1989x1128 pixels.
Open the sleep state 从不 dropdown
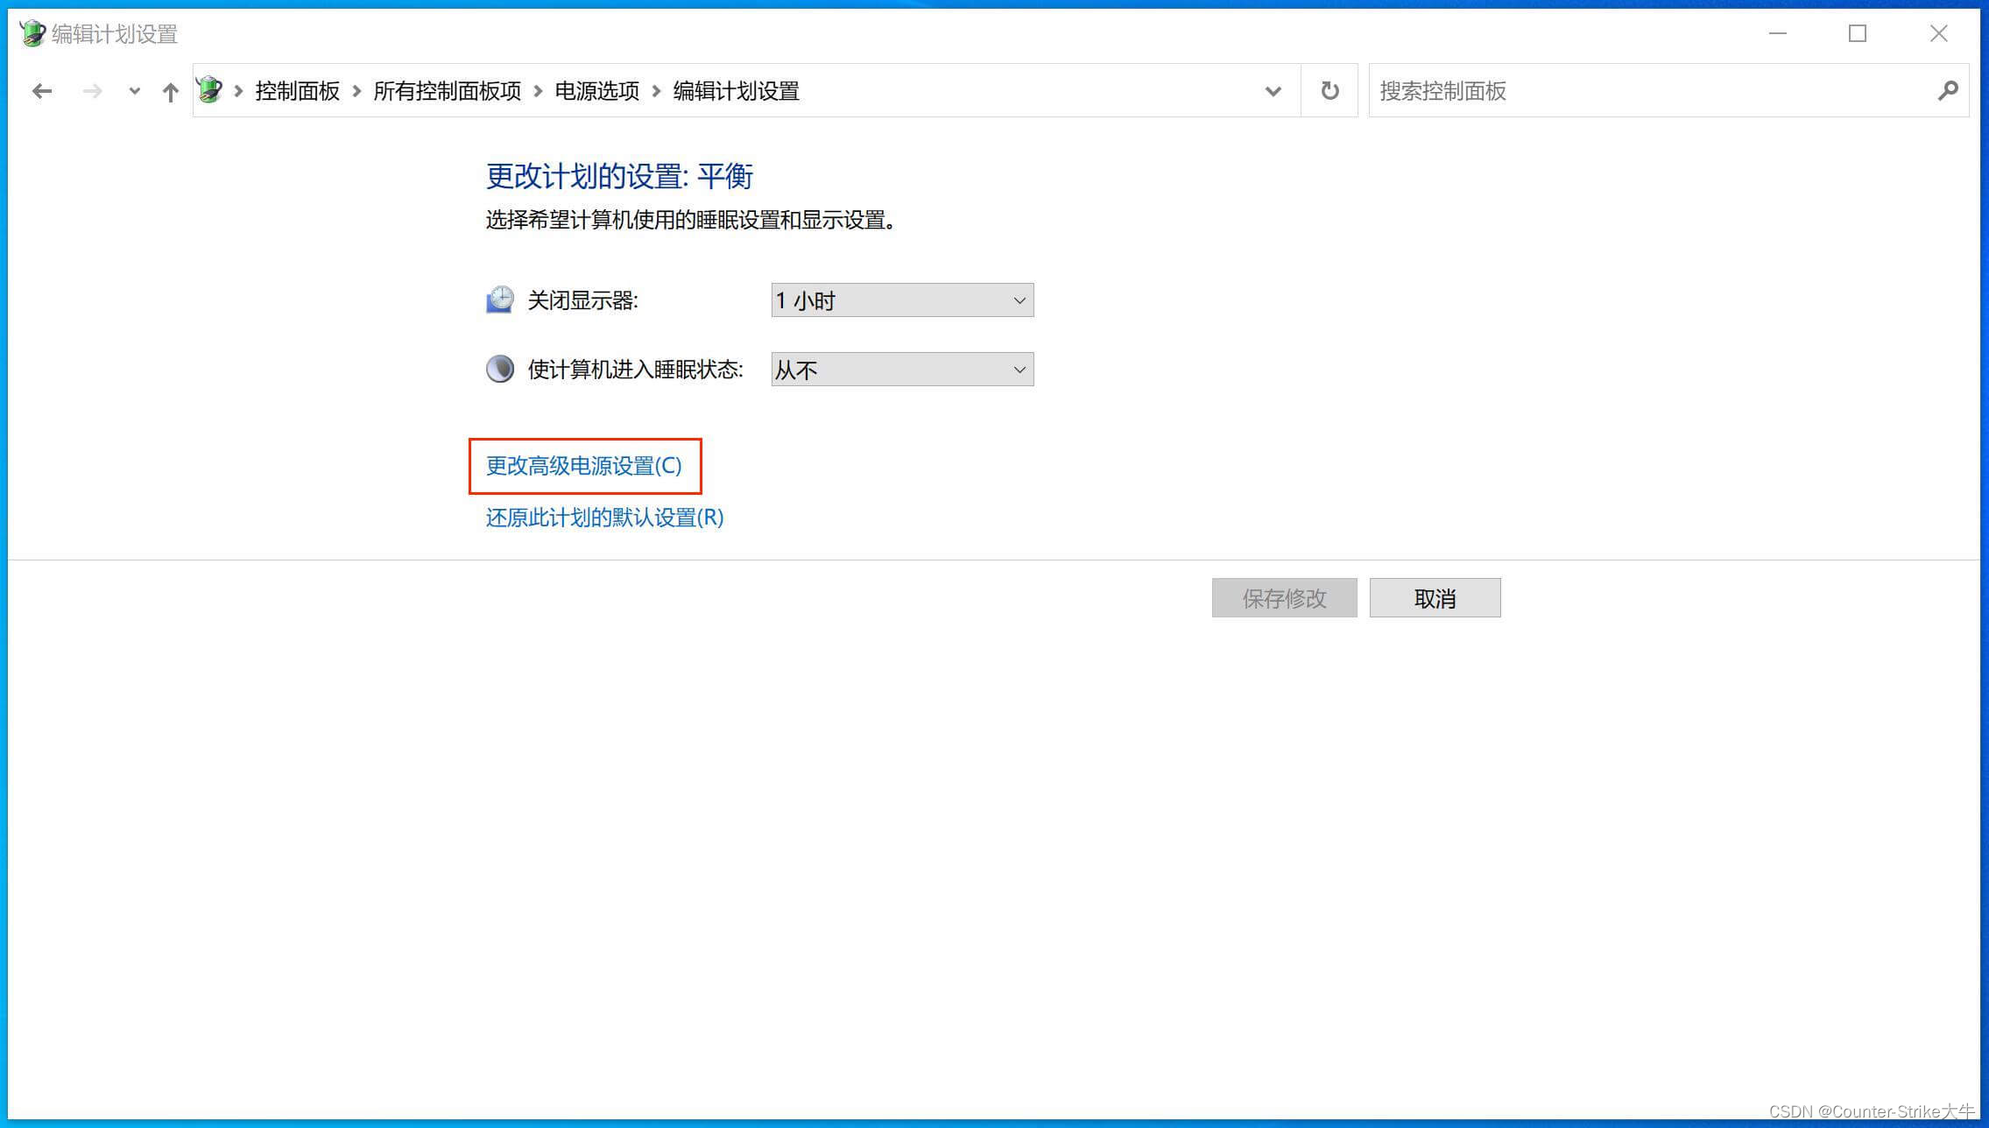(x=902, y=370)
